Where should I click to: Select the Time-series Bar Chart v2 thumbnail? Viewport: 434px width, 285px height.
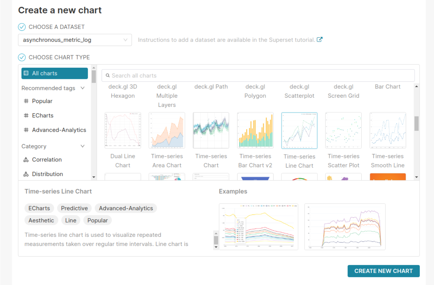[x=255, y=130]
